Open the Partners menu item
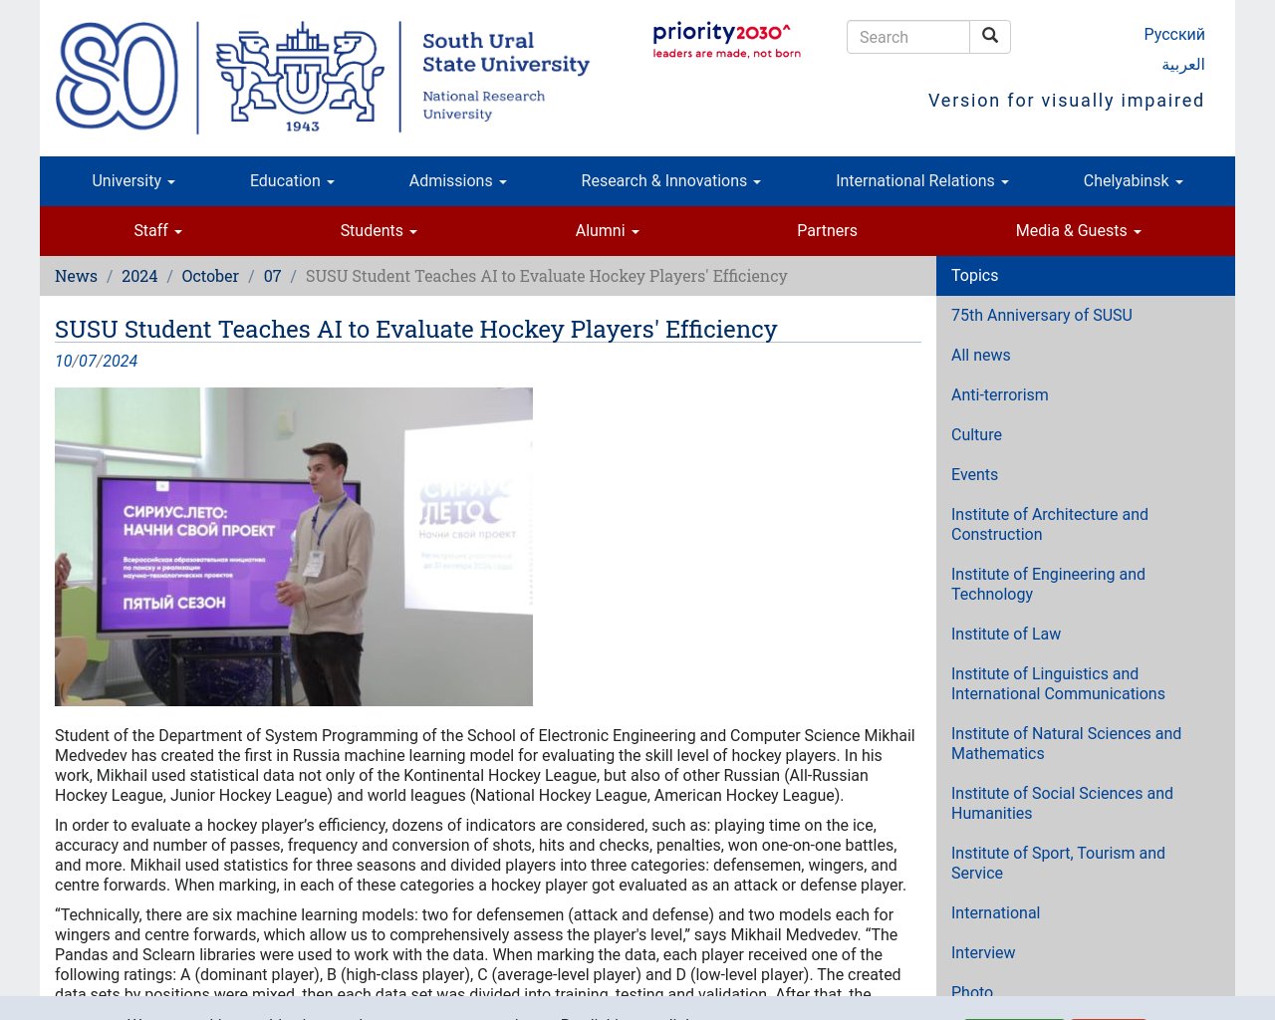Viewport: 1275px width, 1020px height. tap(827, 231)
